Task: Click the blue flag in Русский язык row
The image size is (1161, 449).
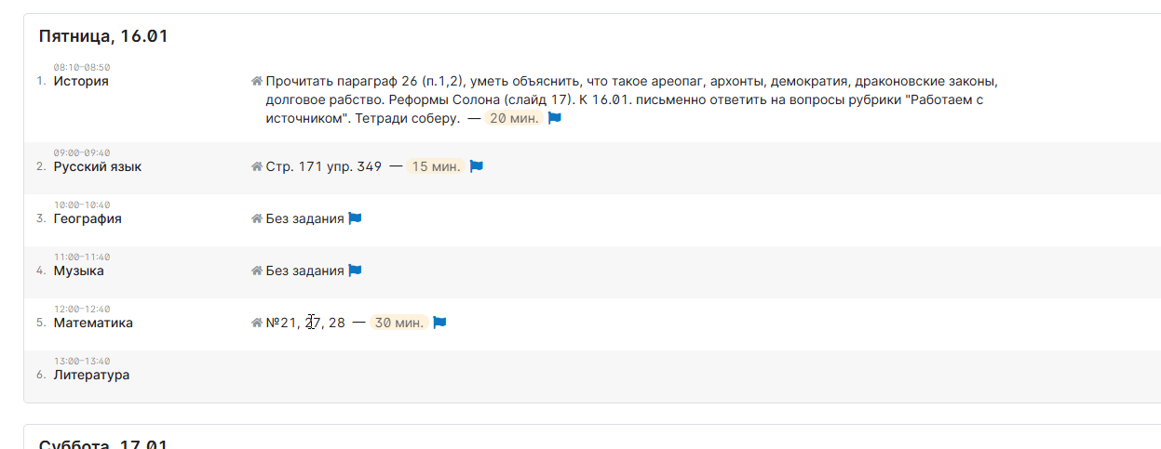Action: tap(477, 166)
